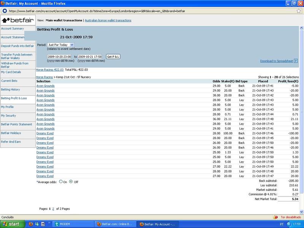This screenshot has width=304, height=228.
Task: Click the taskbar clock showing 17:59
Action: pos(297,224)
